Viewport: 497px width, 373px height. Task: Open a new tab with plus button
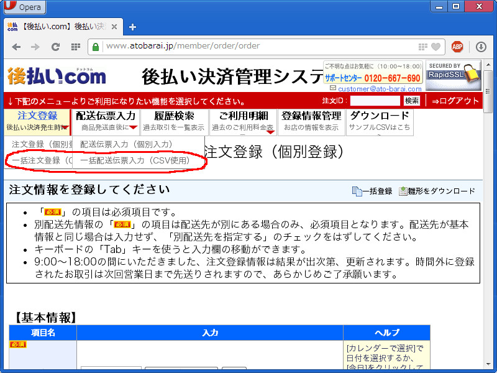132,27
